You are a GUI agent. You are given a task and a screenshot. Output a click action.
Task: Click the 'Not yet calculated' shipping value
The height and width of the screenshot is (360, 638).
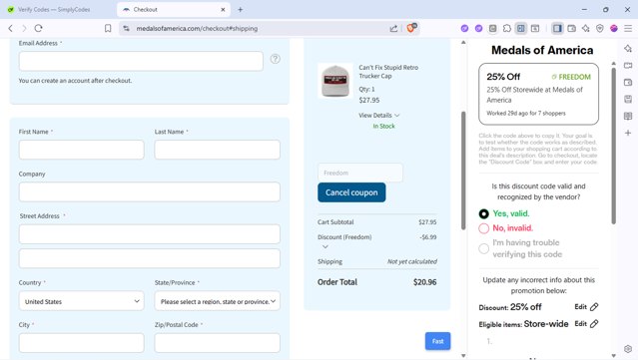click(x=411, y=261)
